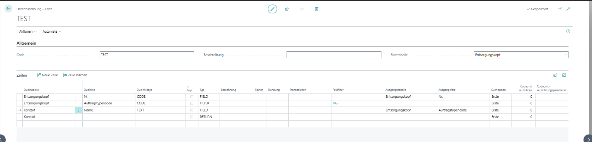The height and width of the screenshot is (142, 592).
Task: Select the TEXT Quellfeldtyp cell
Action: [160, 110]
